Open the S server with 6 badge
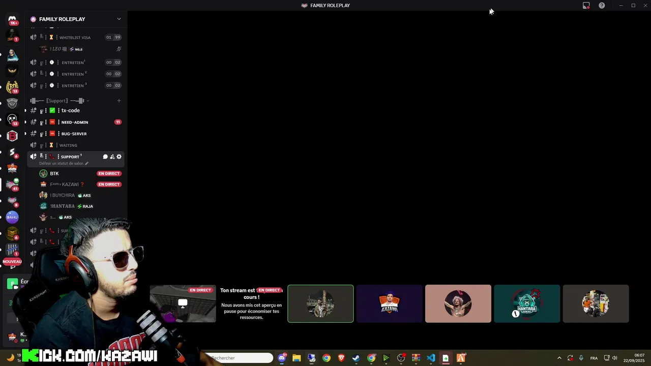 point(12,152)
